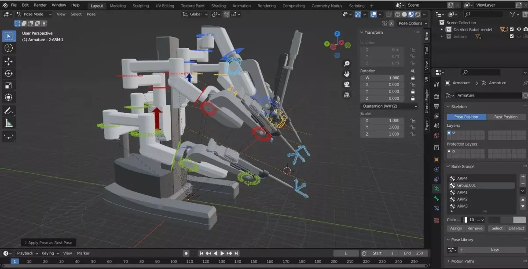
Task: Uncheck bottons collection checkbox
Action: click(x=511, y=36)
